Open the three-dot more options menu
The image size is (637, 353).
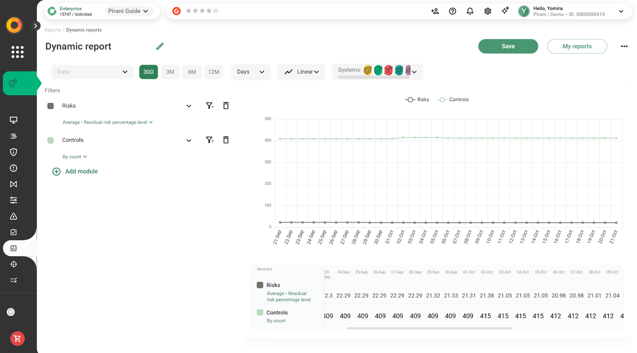click(x=624, y=47)
